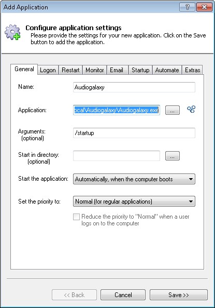The height and width of the screenshot is (308, 215).
Task: Close the Add Application dialog
Action: pyautogui.click(x=204, y=7)
